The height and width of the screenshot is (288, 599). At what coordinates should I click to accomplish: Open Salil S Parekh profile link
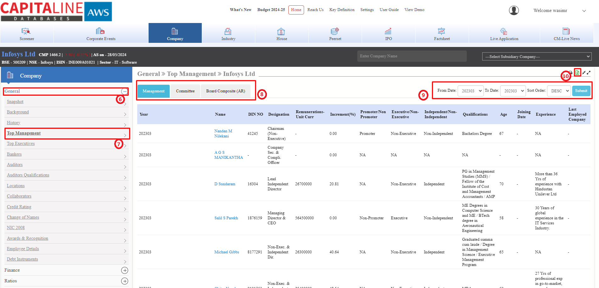(x=226, y=218)
